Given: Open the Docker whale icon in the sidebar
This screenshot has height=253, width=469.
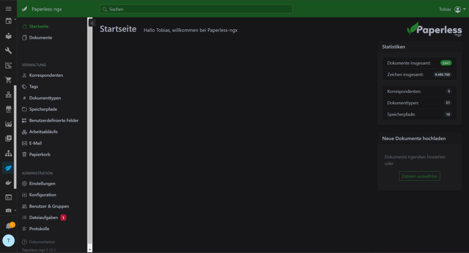Looking at the screenshot, I should tap(8, 183).
